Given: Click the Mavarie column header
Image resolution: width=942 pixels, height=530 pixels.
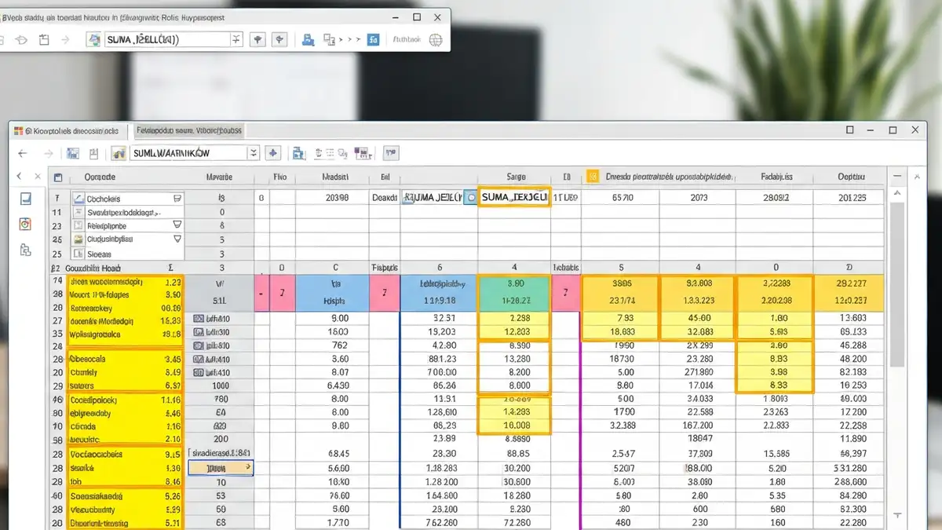Looking at the screenshot, I should tap(219, 177).
